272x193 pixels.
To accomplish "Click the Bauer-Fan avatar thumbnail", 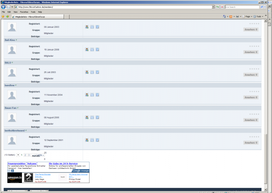I will (12, 118).
